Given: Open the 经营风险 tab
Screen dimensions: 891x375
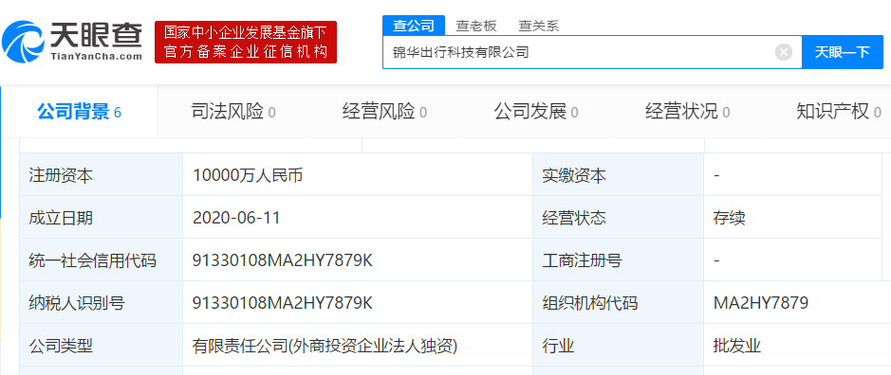Looking at the screenshot, I should tap(384, 112).
